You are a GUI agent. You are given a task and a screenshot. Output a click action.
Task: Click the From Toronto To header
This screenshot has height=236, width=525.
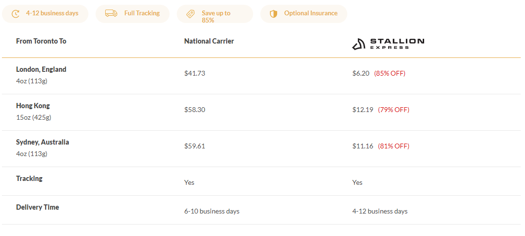pyautogui.click(x=41, y=41)
